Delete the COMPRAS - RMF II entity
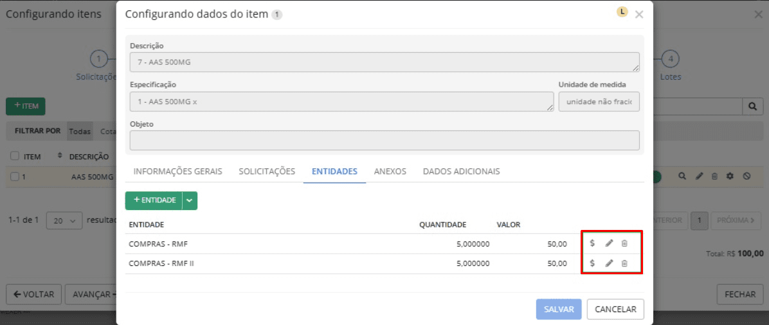The height and width of the screenshot is (325, 769). pos(624,263)
